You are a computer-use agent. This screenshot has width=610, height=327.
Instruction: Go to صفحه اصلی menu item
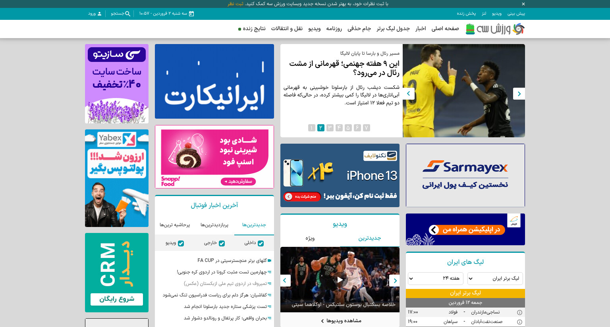pyautogui.click(x=445, y=29)
